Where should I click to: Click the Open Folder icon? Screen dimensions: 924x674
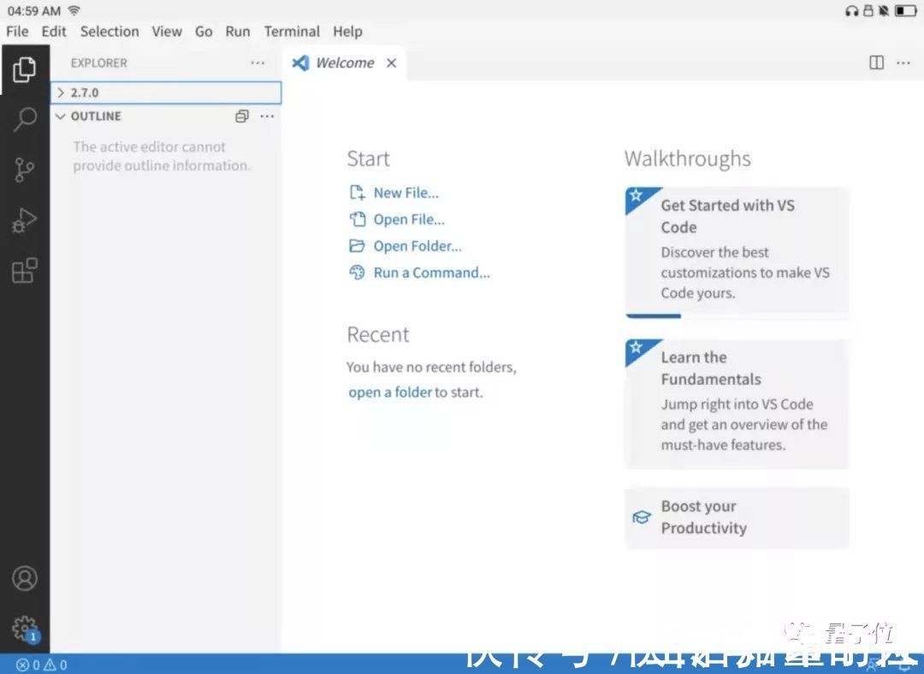click(357, 245)
